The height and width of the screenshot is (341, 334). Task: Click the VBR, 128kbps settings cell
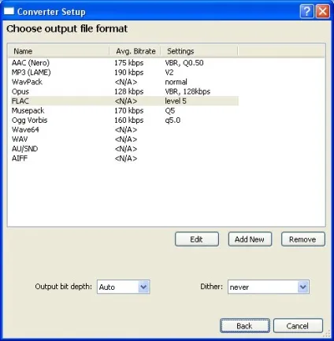(187, 91)
